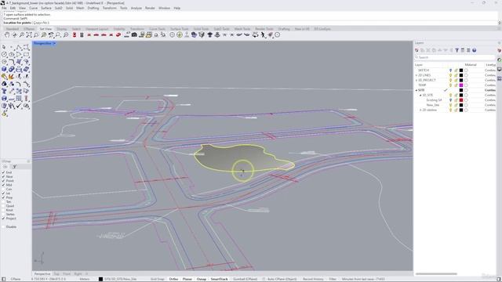The image size is (502, 282).
Task: Switch to the Top viewport tab
Action: (x=56, y=274)
